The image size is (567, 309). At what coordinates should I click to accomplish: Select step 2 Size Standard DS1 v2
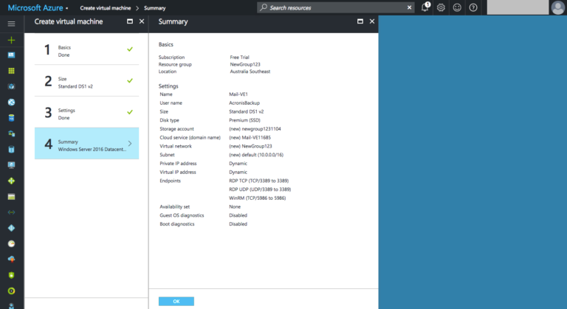(x=87, y=82)
